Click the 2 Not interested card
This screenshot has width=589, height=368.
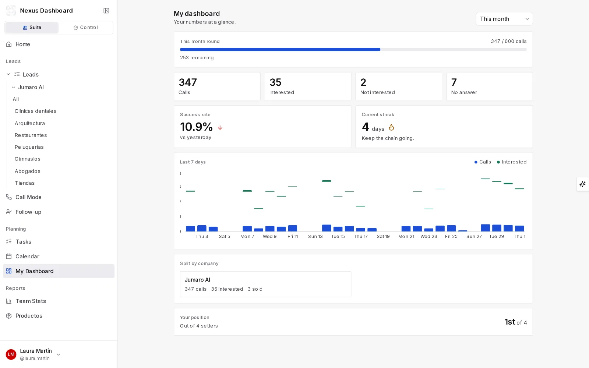pos(399,86)
